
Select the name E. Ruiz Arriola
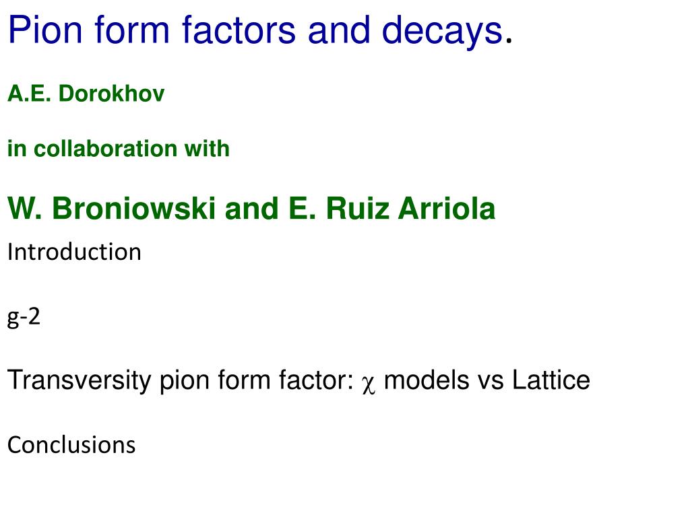click(391, 207)
